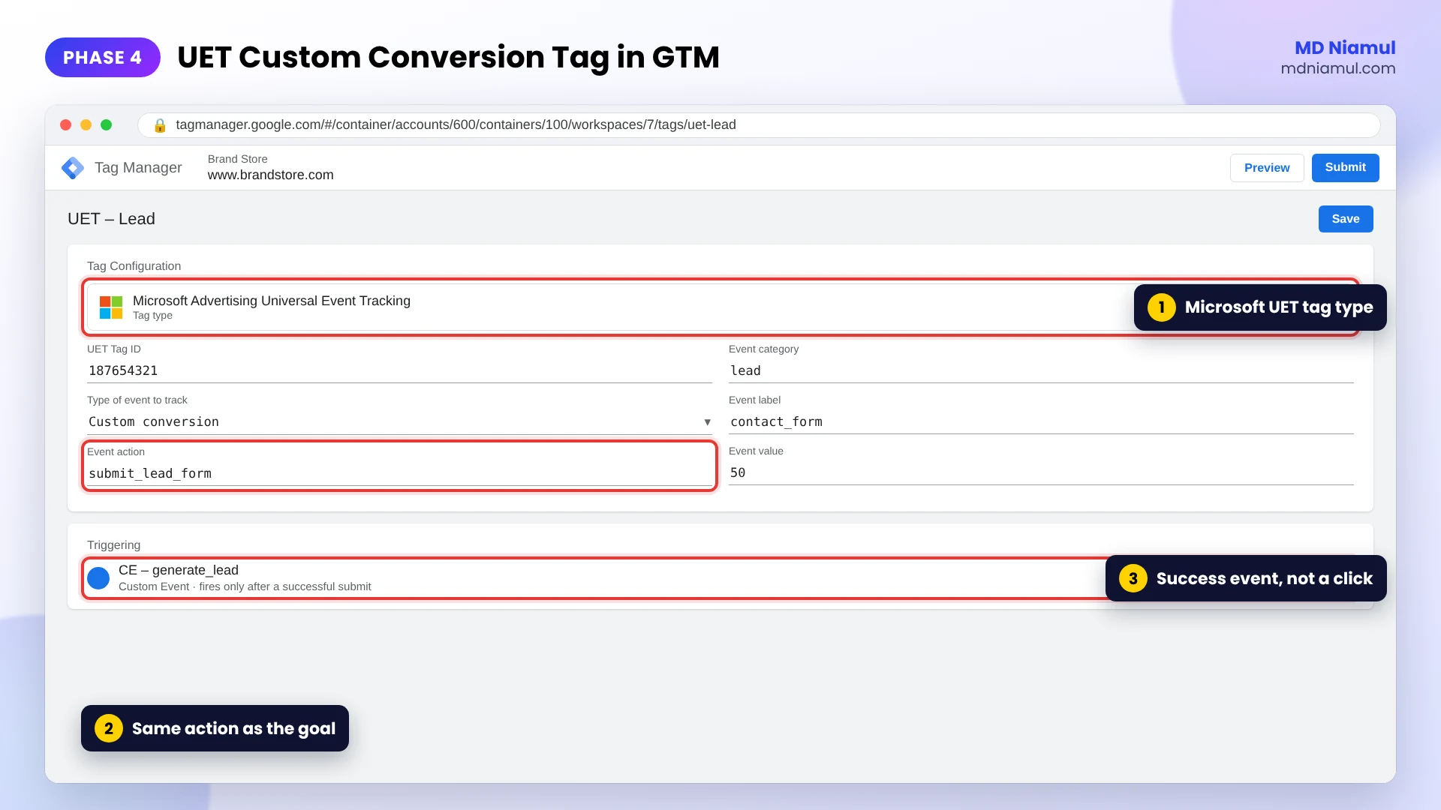Click the Preview button
1441x810 pixels.
(x=1267, y=168)
